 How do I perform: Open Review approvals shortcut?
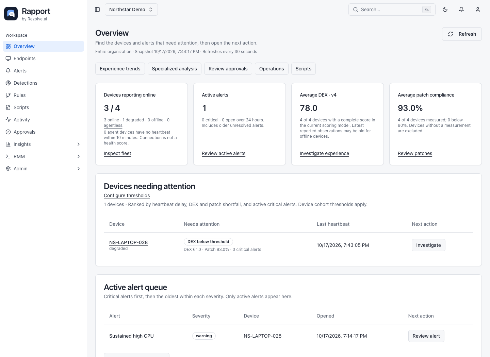[x=228, y=69]
